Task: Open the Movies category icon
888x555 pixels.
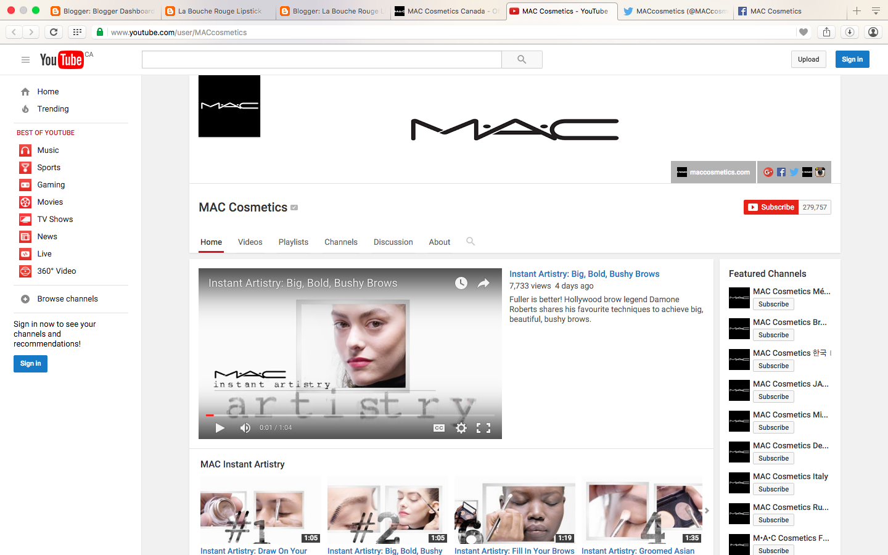Action: (x=25, y=202)
